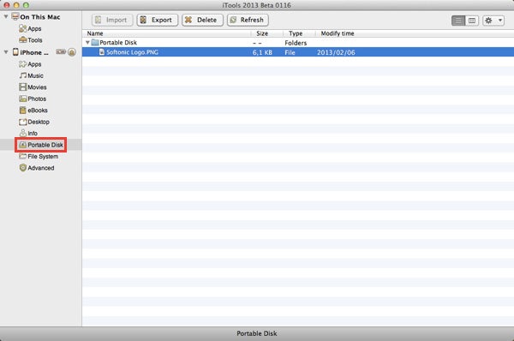Collapse the On This Mac group

pos(6,16)
